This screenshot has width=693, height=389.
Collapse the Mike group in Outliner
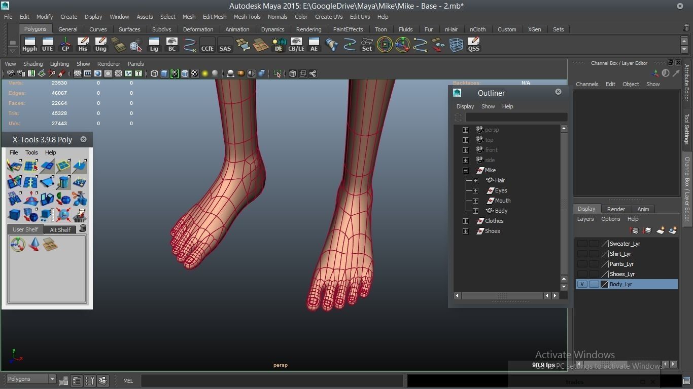[x=465, y=170]
